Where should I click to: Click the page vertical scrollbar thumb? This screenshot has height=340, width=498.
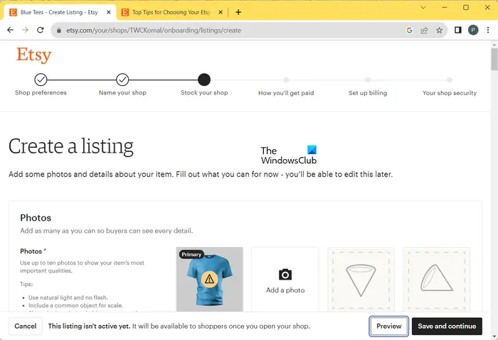point(494,59)
